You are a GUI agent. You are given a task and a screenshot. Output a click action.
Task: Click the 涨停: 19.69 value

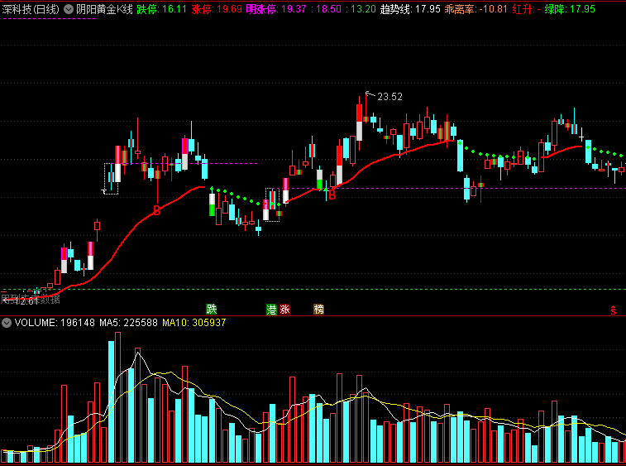(x=217, y=9)
